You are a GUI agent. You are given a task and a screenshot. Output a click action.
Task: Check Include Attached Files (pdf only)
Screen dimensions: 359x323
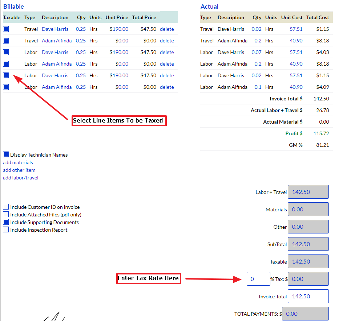click(6, 215)
